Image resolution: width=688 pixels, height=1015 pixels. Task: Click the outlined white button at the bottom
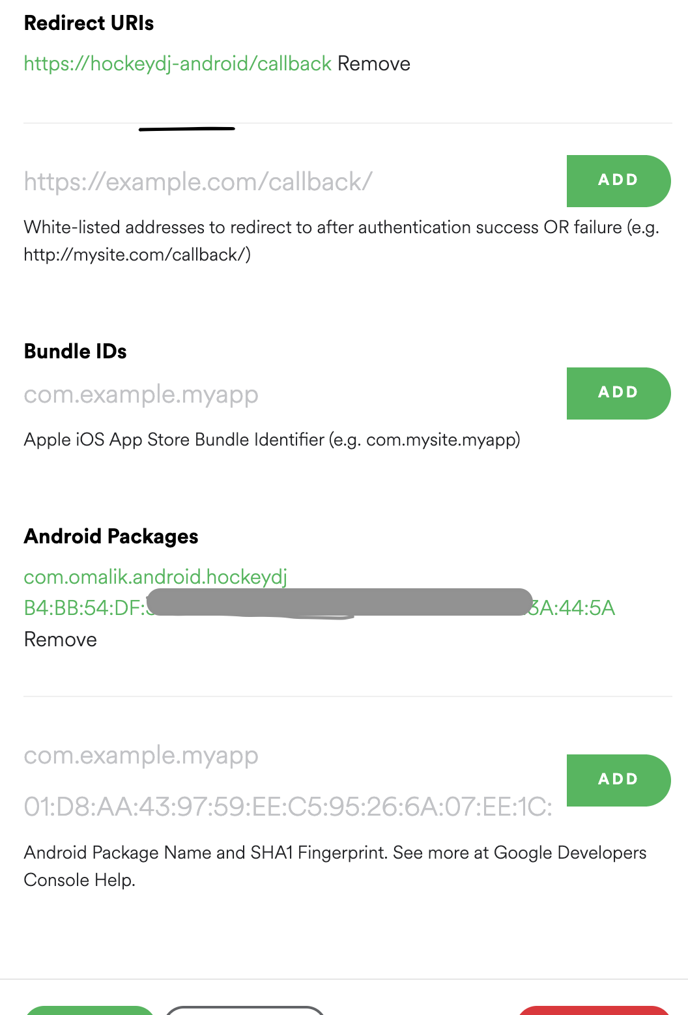click(x=244, y=1011)
